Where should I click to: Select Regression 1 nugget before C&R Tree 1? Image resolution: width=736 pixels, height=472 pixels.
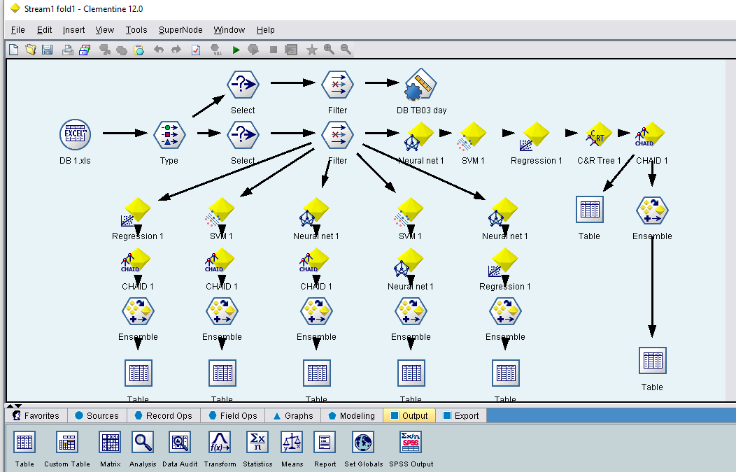(535, 136)
